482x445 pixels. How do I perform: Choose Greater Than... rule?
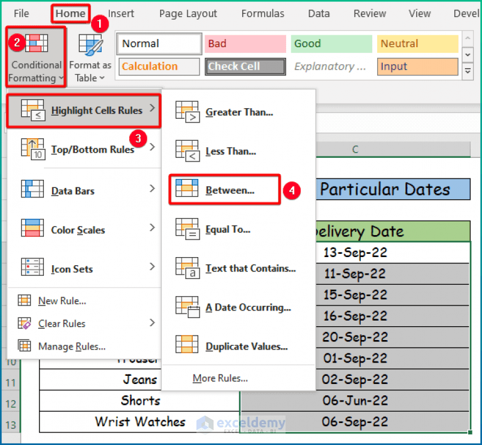pos(239,112)
